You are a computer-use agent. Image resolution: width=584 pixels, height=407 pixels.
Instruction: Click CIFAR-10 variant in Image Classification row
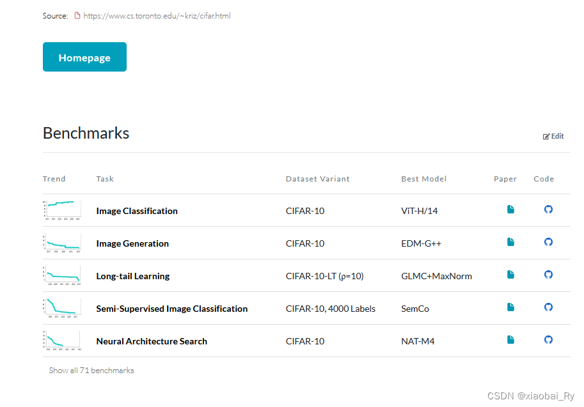(x=305, y=211)
